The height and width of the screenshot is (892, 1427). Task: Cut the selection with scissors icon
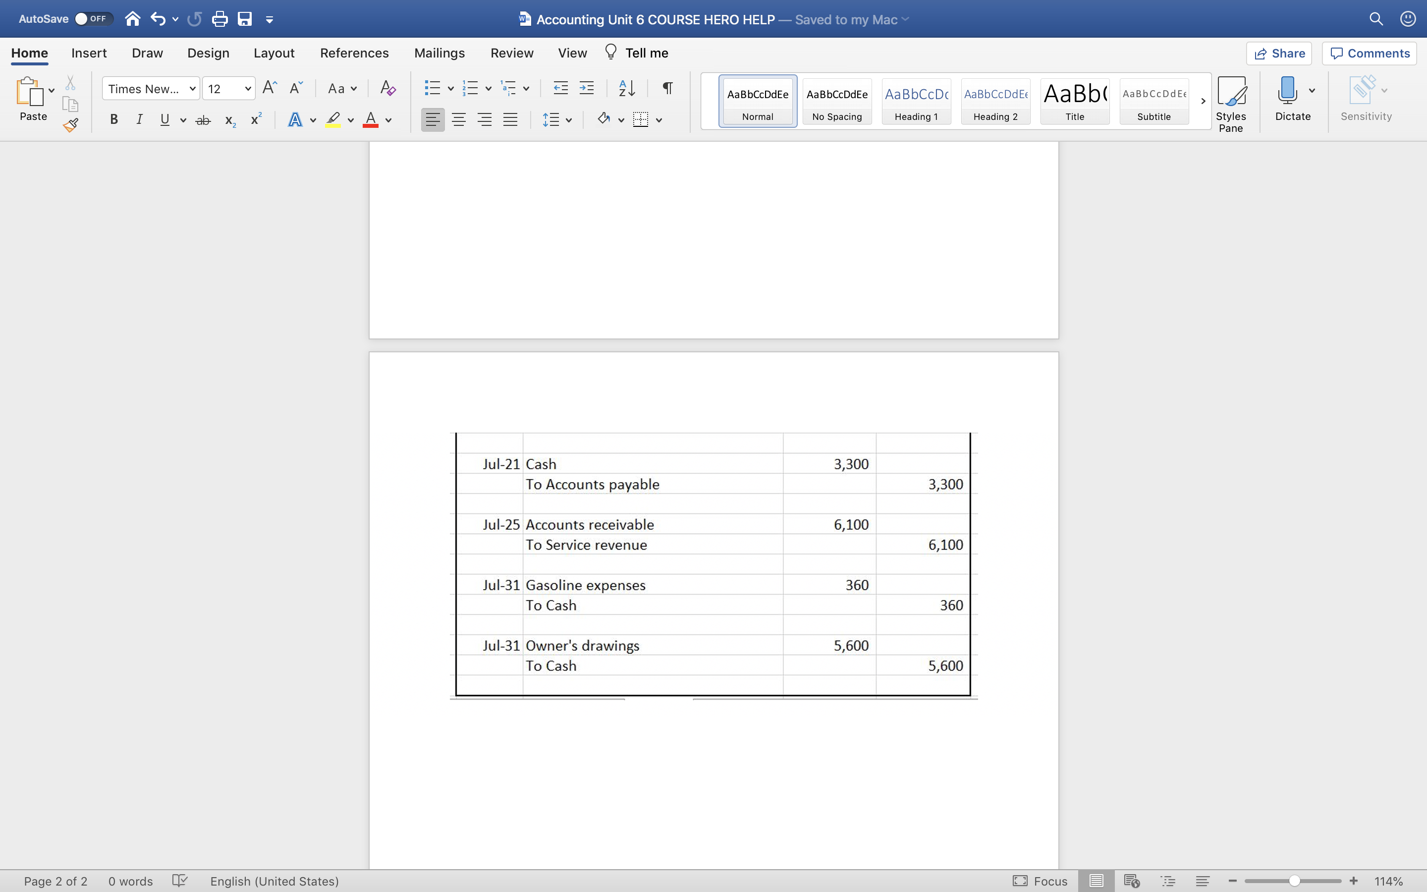(70, 82)
